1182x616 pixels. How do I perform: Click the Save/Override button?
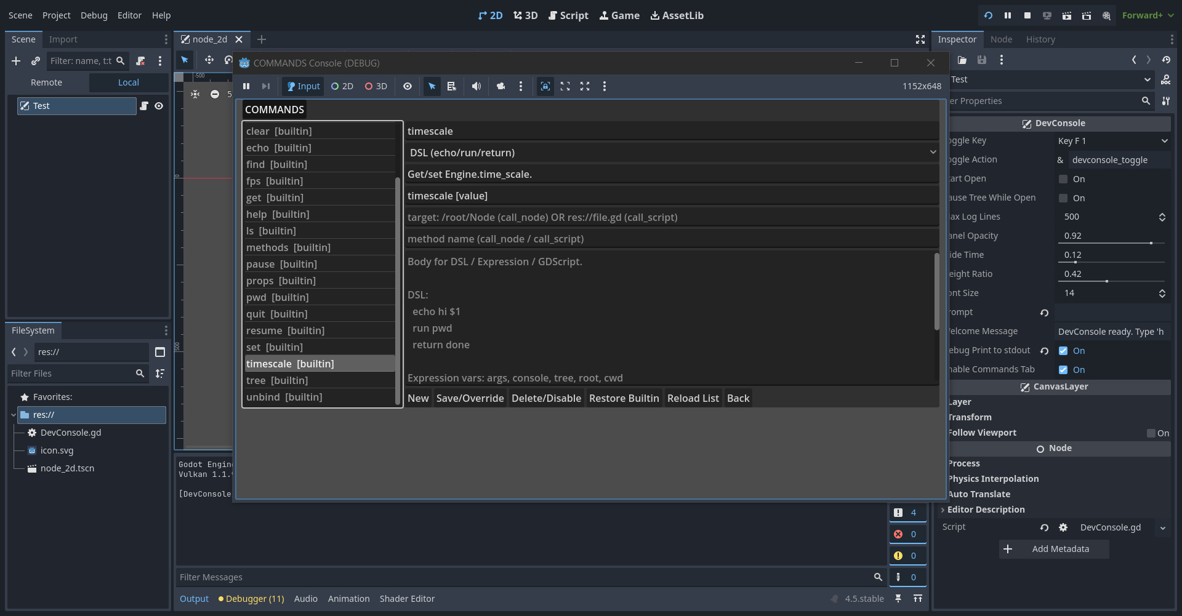[x=470, y=398]
